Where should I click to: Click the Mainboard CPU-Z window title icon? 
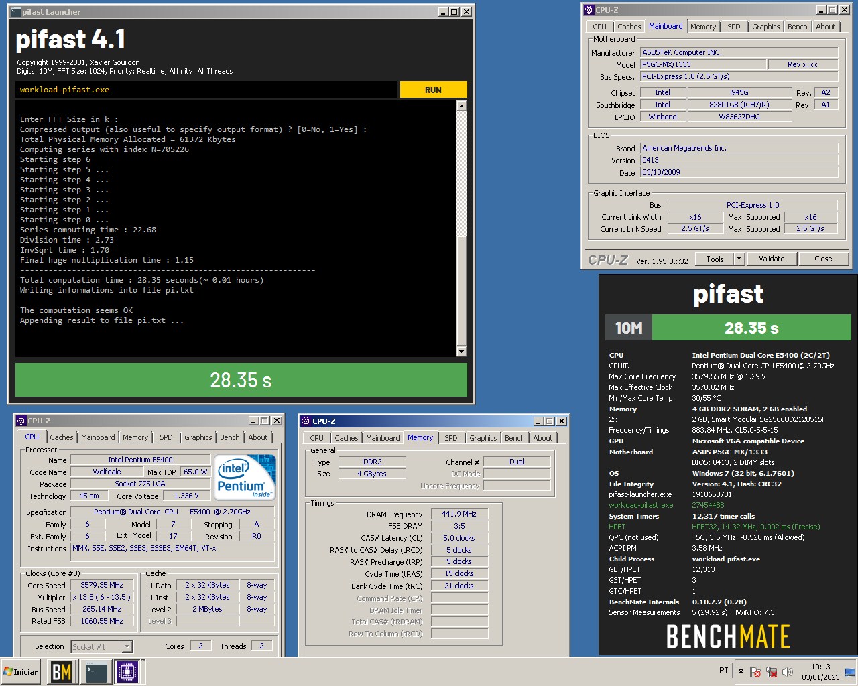589,10
